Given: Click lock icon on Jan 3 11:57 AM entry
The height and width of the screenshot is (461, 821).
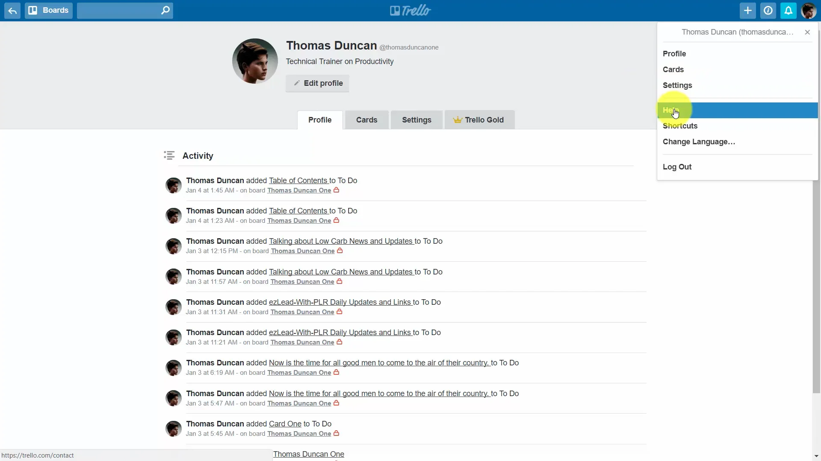Looking at the screenshot, I should 340,281.
